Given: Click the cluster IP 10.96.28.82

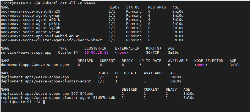Looking at the screenshot, I should (97, 53).
